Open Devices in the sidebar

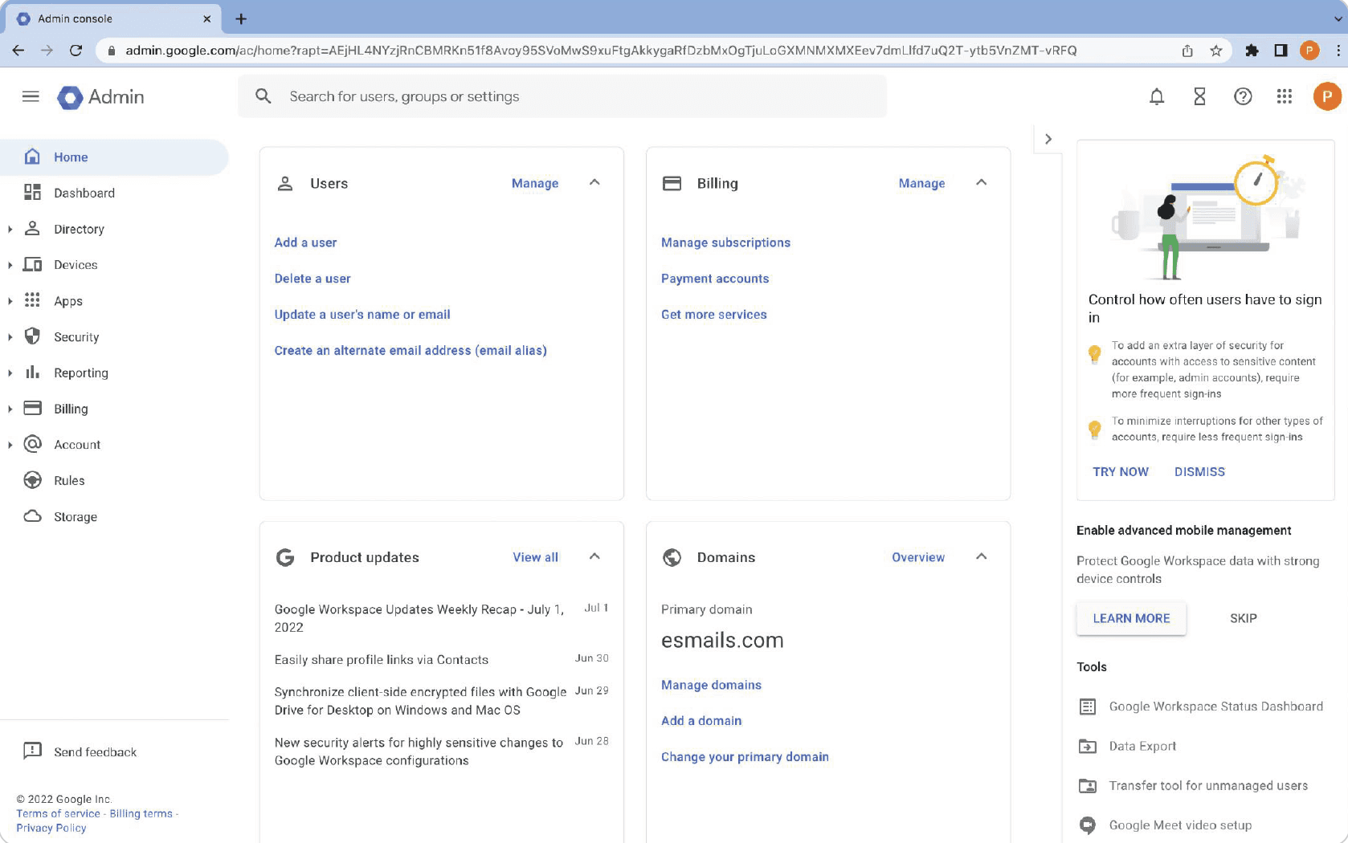coord(76,265)
